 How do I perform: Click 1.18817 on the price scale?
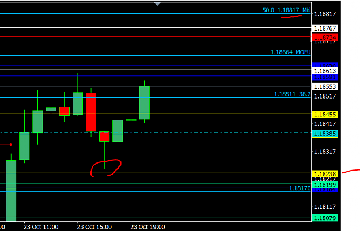325,14
